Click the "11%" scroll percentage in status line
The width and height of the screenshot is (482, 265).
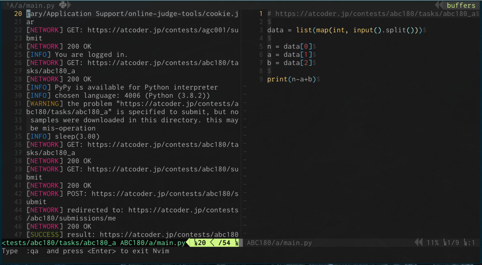433,243
